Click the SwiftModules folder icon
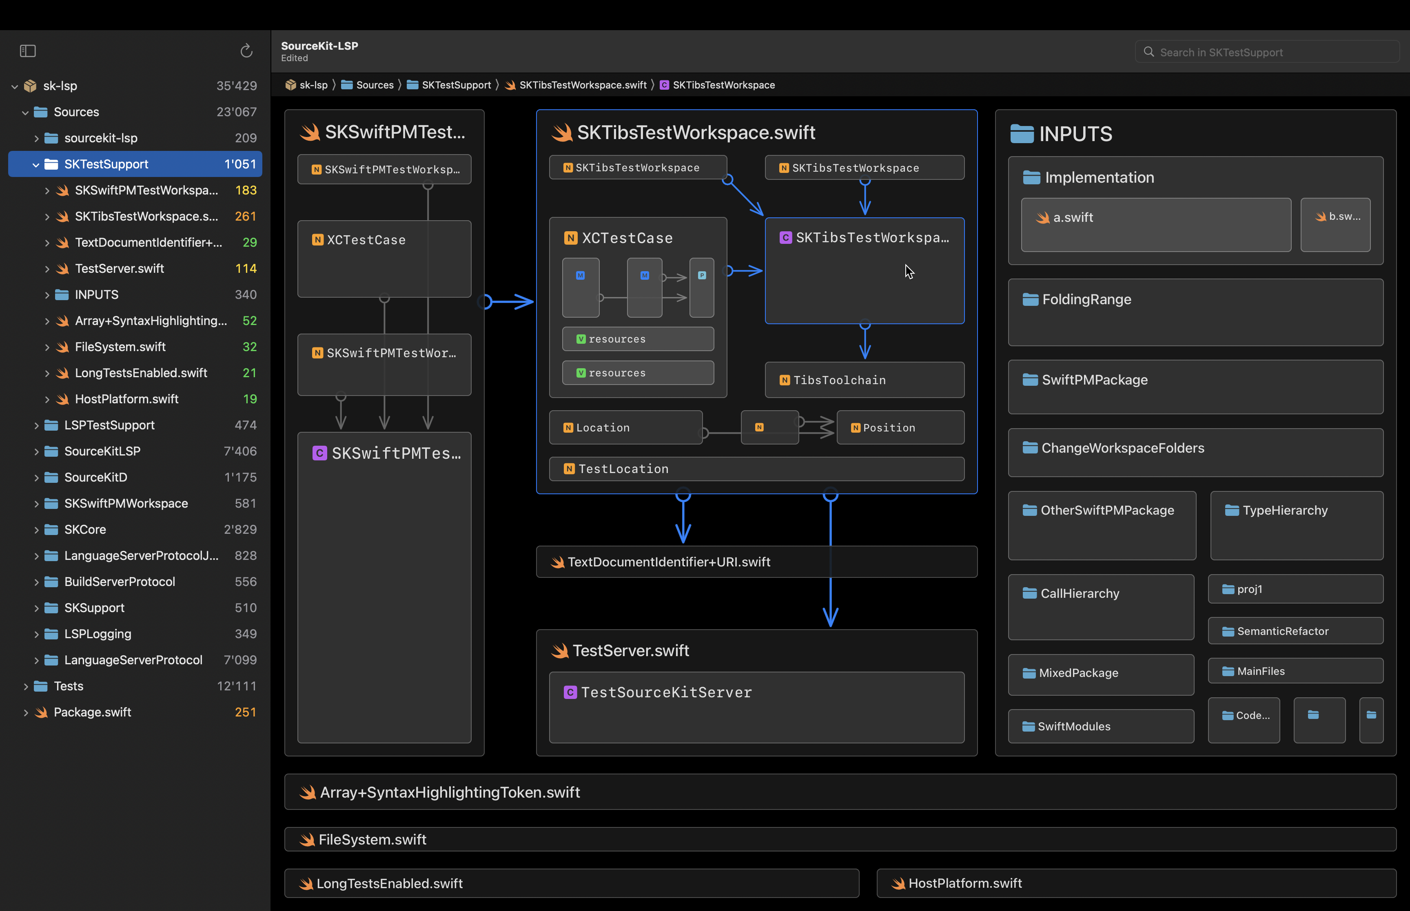The image size is (1410, 911). point(1029,726)
